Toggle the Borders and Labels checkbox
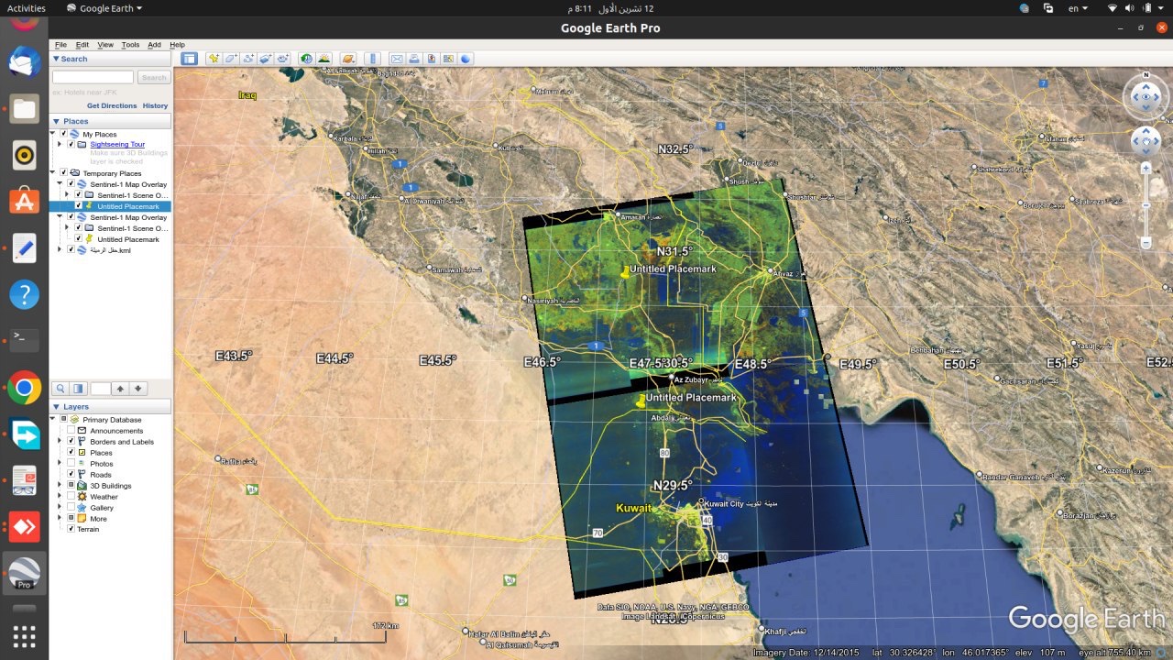Screen dimensions: 1173x660 [x=71, y=442]
